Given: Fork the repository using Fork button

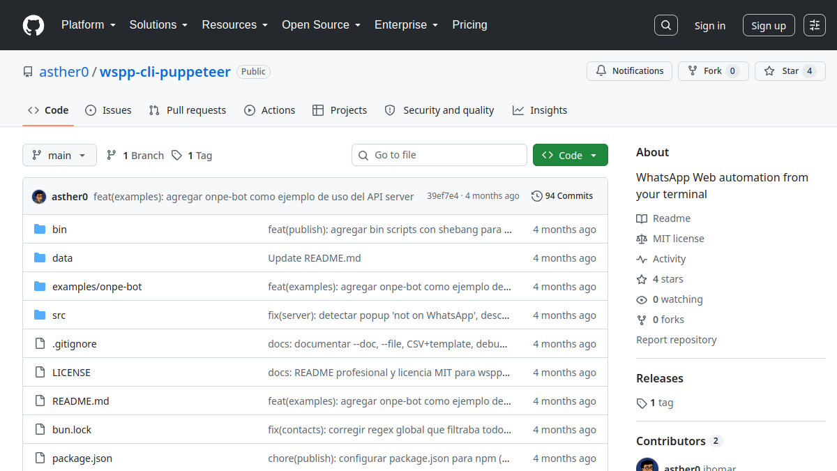Looking at the screenshot, I should 714,71.
